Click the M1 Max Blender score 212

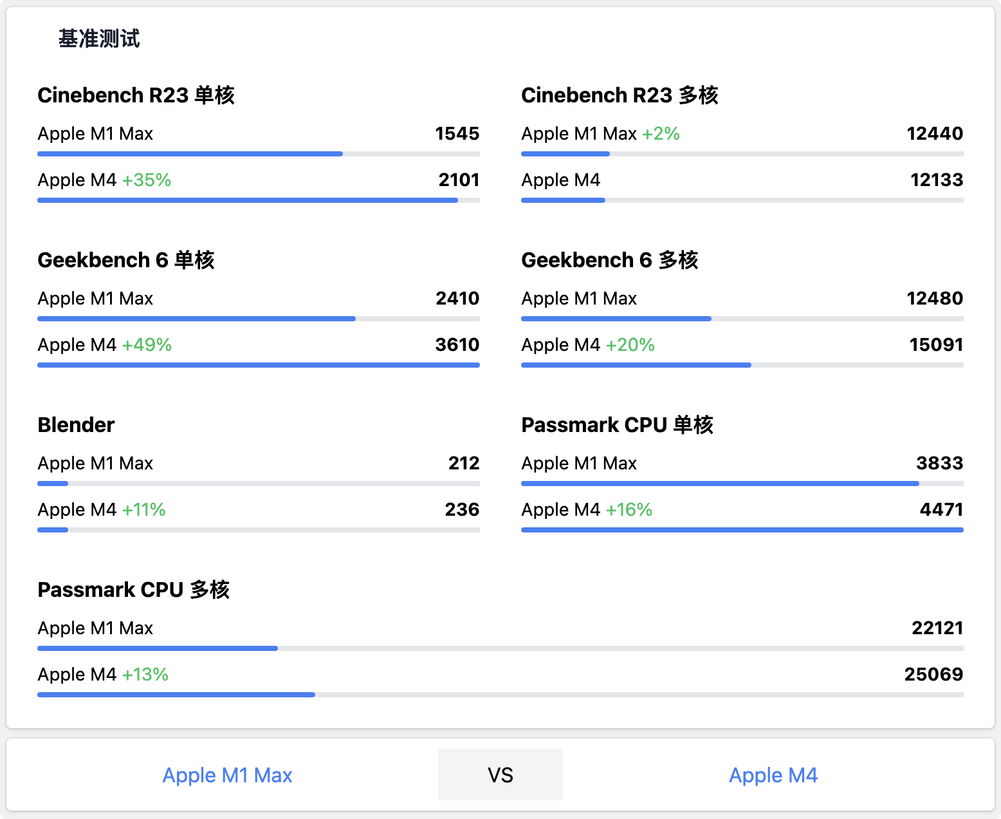(463, 464)
